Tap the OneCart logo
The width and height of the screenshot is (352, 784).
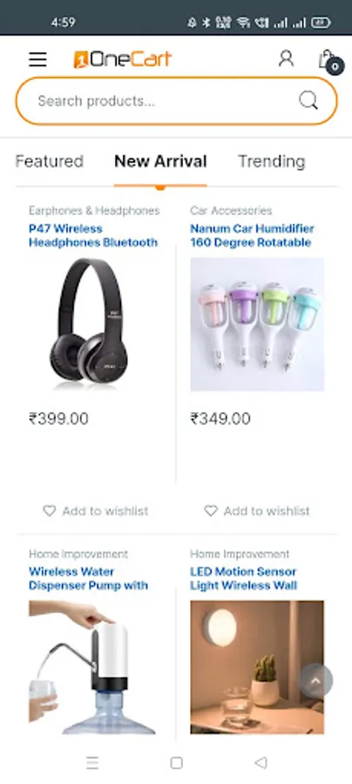(123, 59)
